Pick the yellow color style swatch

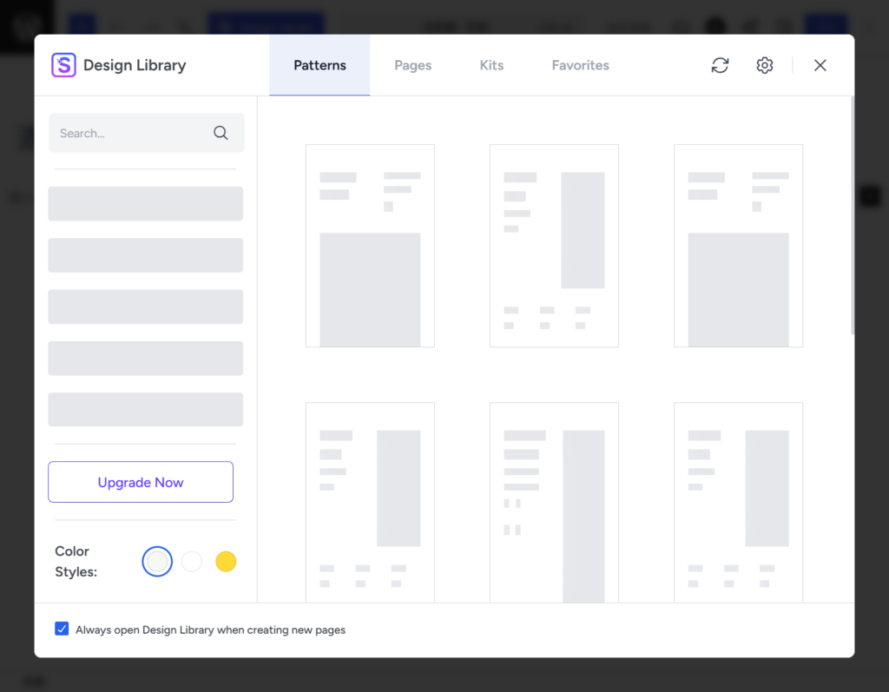tap(226, 562)
